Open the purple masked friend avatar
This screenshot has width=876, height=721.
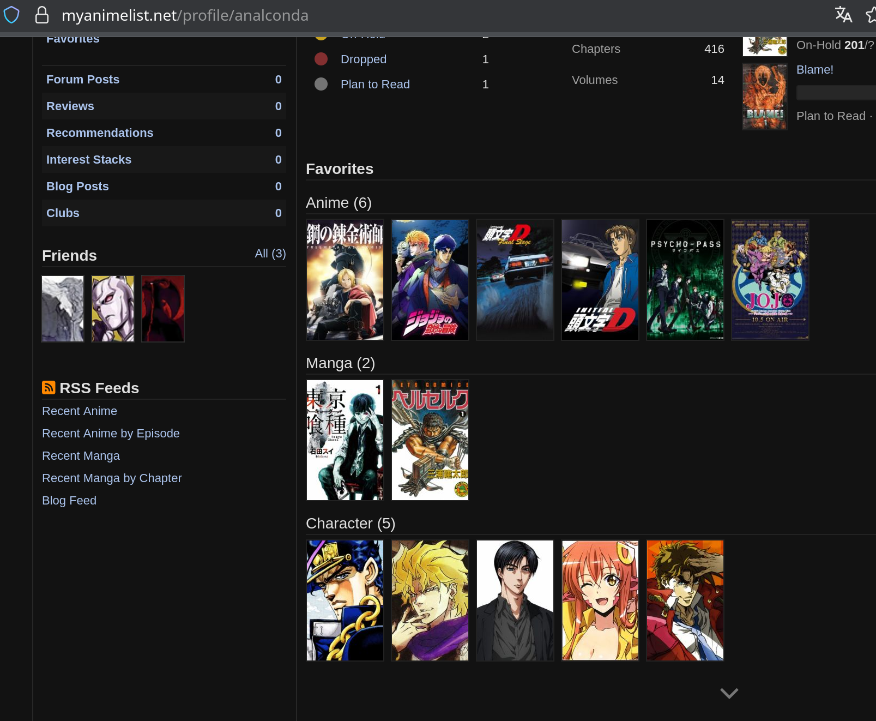[x=113, y=309]
